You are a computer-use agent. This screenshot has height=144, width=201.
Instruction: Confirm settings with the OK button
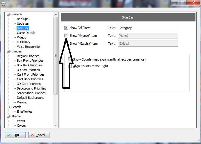(x=15, y=135)
